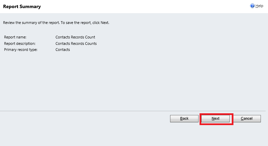Click the 'Contacts Records Count' name value
268x146 pixels.
(75, 37)
